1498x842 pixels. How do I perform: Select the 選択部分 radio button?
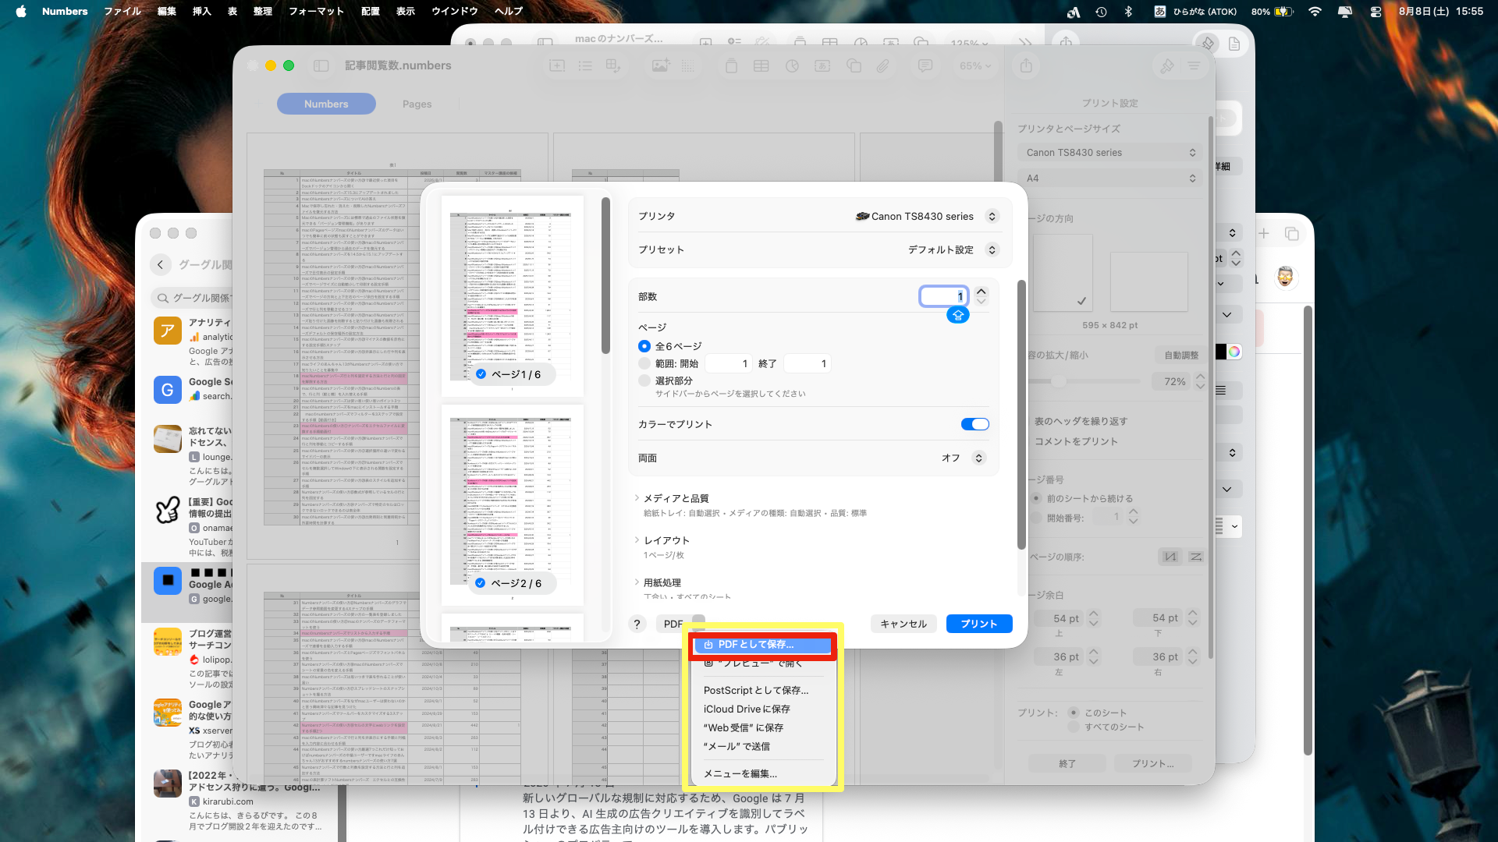coord(644,380)
